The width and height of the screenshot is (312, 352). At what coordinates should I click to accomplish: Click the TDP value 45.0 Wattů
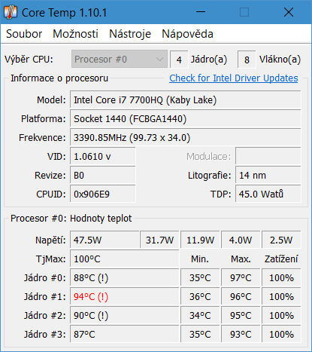tap(268, 194)
